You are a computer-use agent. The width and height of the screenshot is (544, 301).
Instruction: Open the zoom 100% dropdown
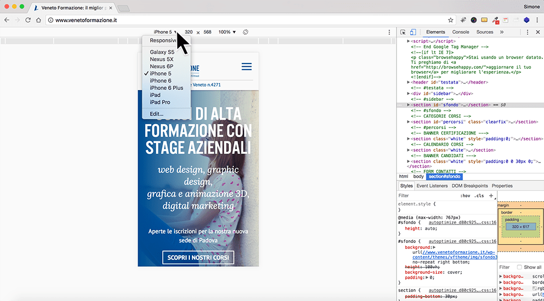[227, 32]
